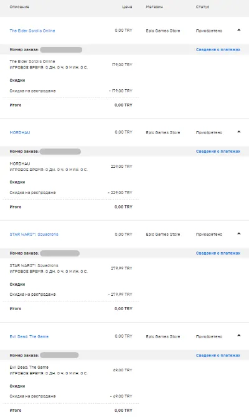
Task: Collapse The Elder Scrolls Online order details
Action: (x=239, y=30)
